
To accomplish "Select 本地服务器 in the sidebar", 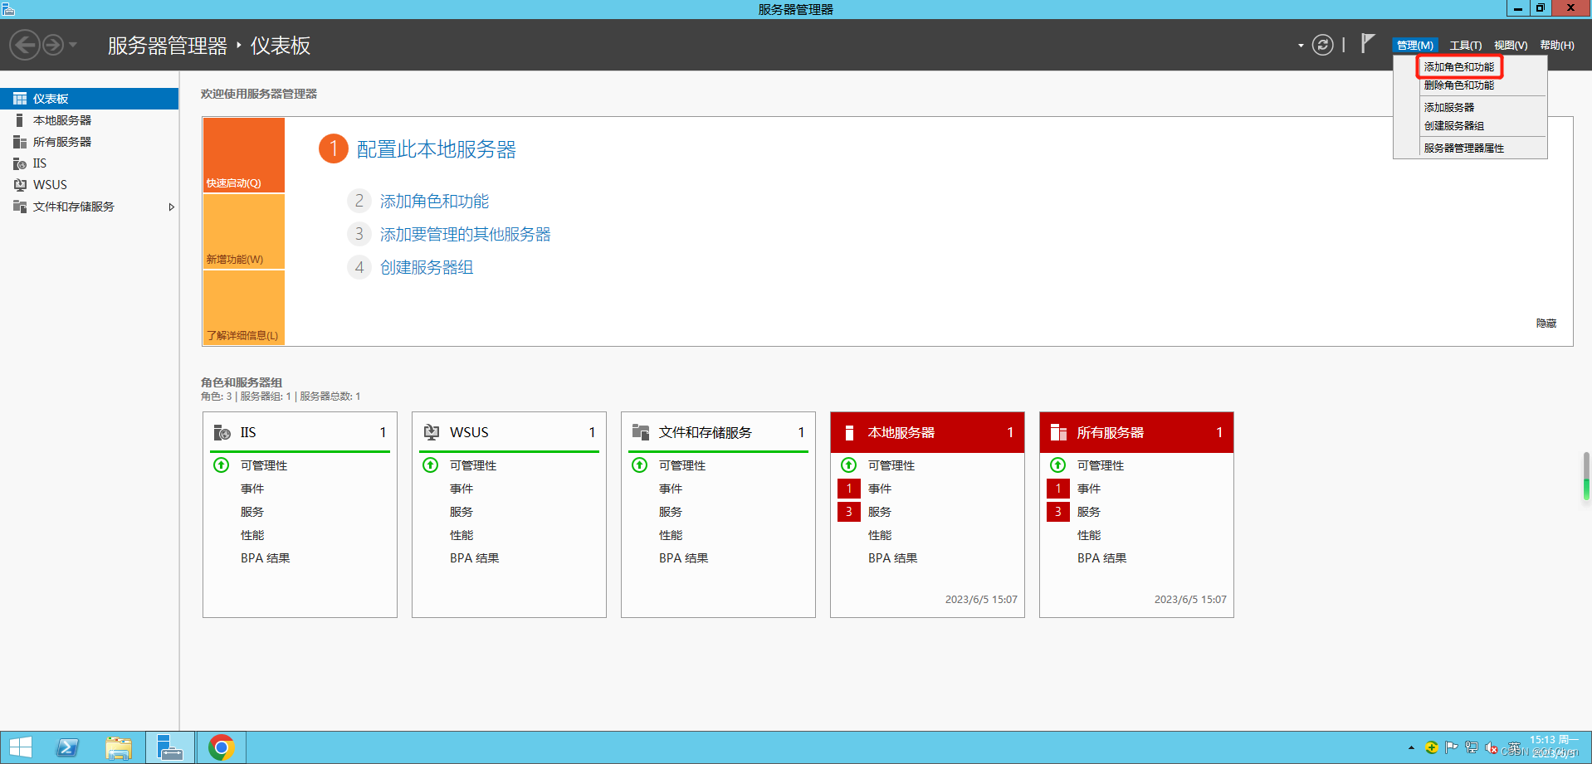I will (89, 120).
